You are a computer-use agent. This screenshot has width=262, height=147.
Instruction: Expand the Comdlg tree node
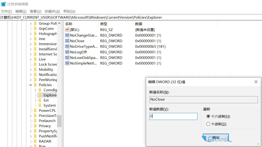36,90
